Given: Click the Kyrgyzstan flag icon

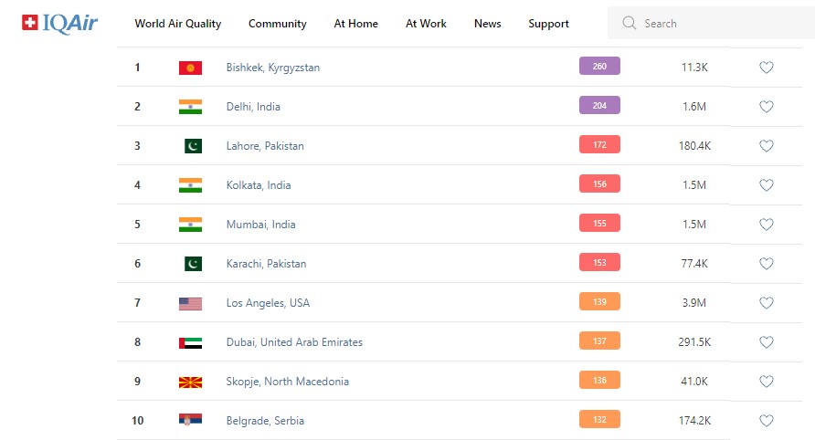Looking at the screenshot, I should [190, 68].
